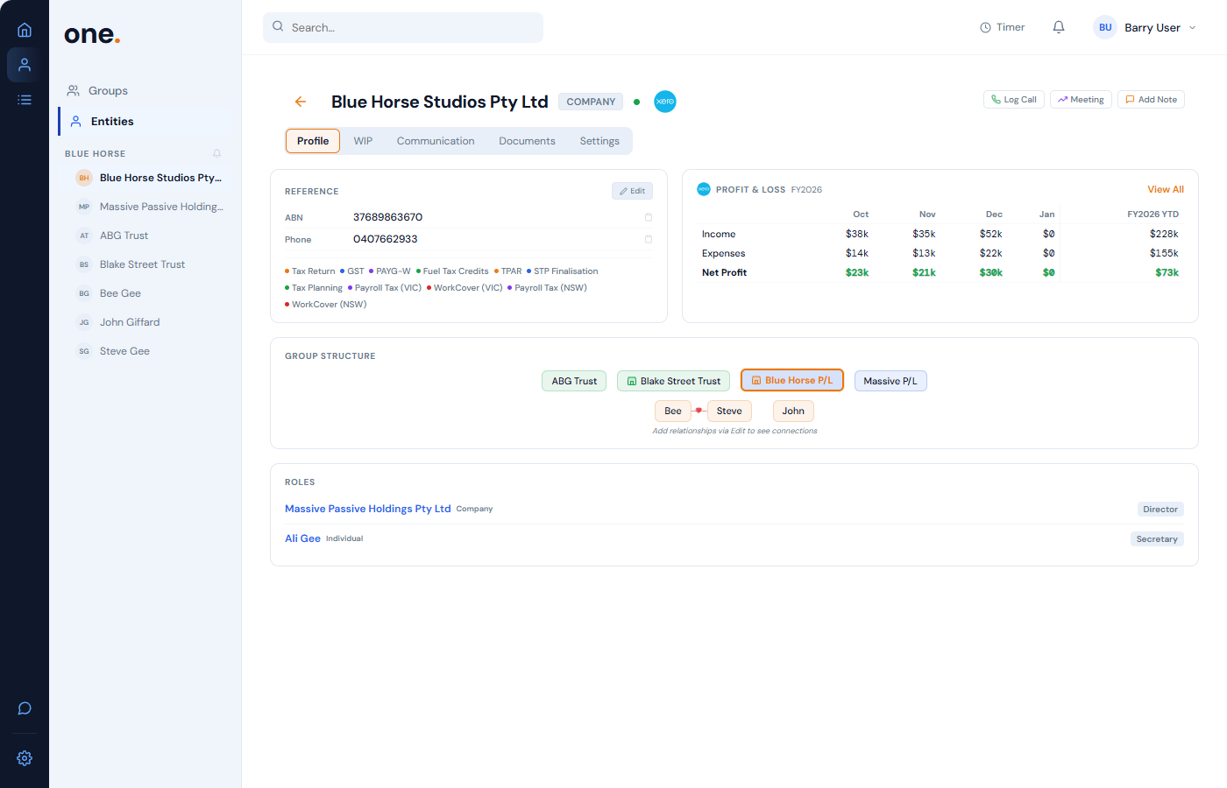Click the Edit button in Reference
Image resolution: width=1227 pixels, height=788 pixels.
tap(632, 191)
